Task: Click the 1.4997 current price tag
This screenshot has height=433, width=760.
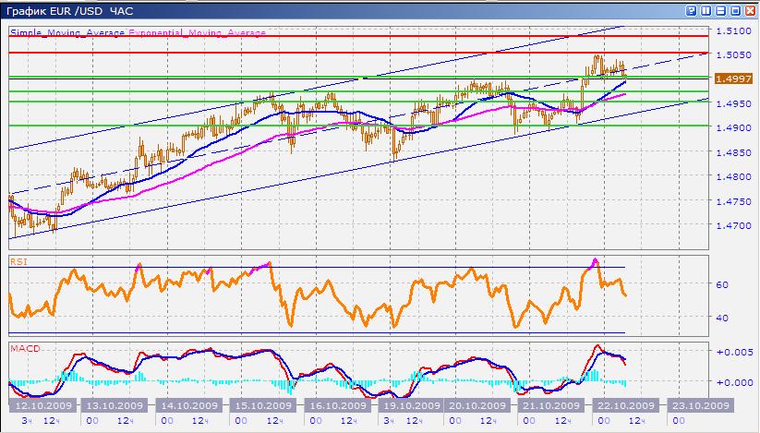Action: pos(733,78)
